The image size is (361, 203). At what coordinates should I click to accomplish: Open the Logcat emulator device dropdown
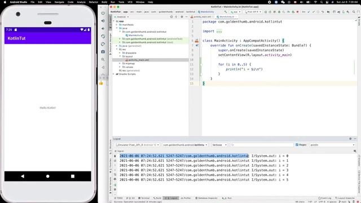coord(137,145)
